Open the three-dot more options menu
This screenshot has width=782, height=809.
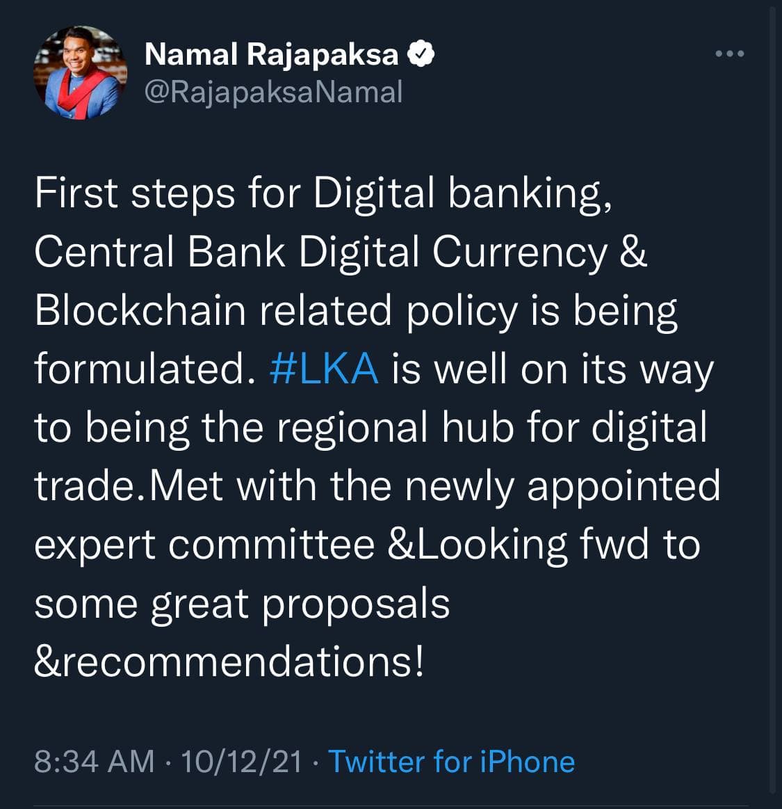729,53
